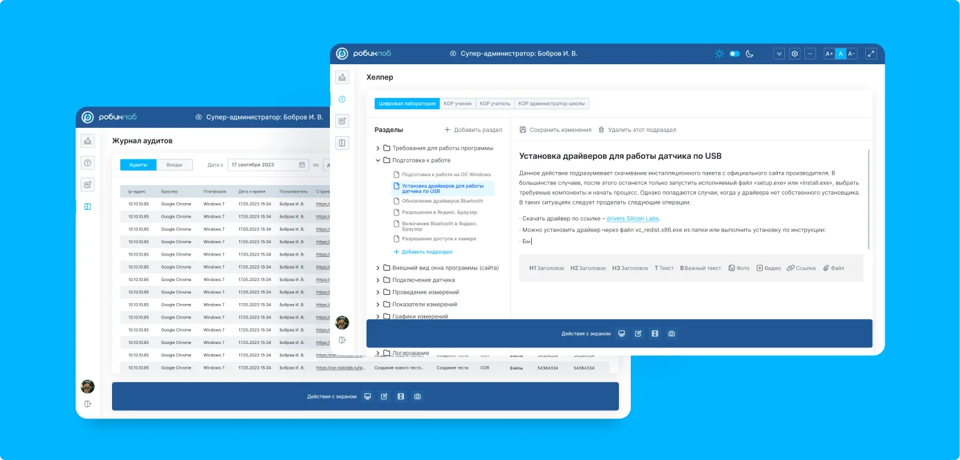960x460 pixels.
Task: Switch to the КОР ученик tab
Action: (457, 104)
